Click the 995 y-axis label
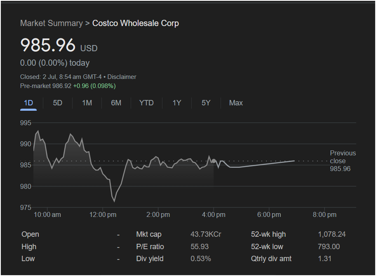The image size is (376, 276). point(26,123)
